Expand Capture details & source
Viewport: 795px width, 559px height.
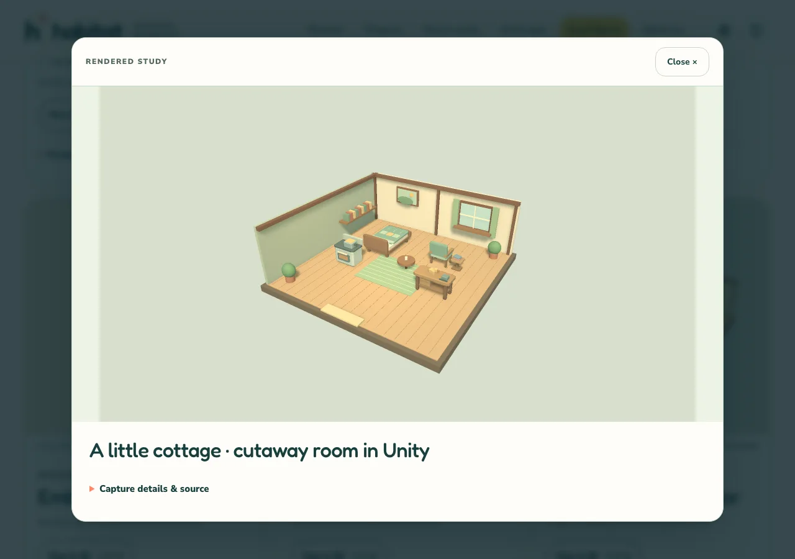[x=149, y=489]
